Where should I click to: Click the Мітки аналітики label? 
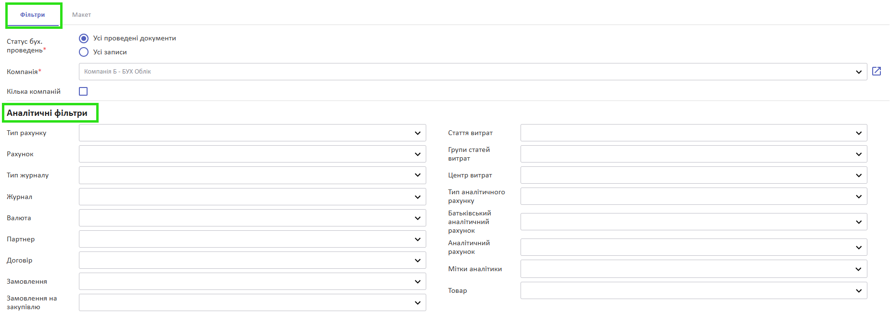click(475, 269)
